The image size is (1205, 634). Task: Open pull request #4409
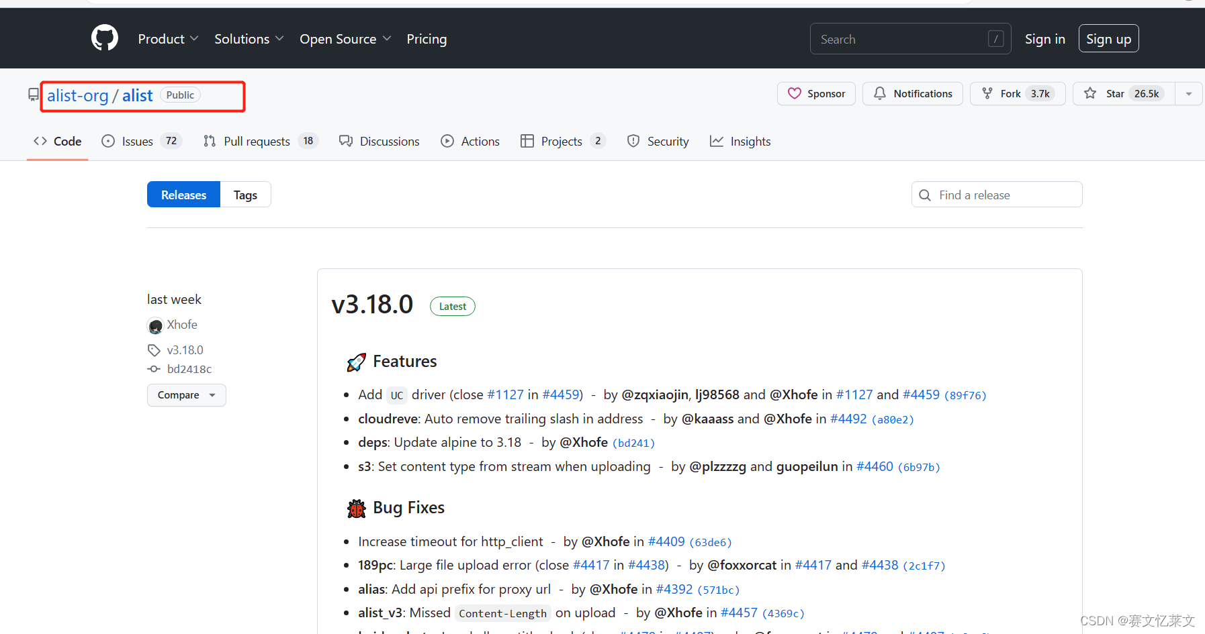[666, 541]
